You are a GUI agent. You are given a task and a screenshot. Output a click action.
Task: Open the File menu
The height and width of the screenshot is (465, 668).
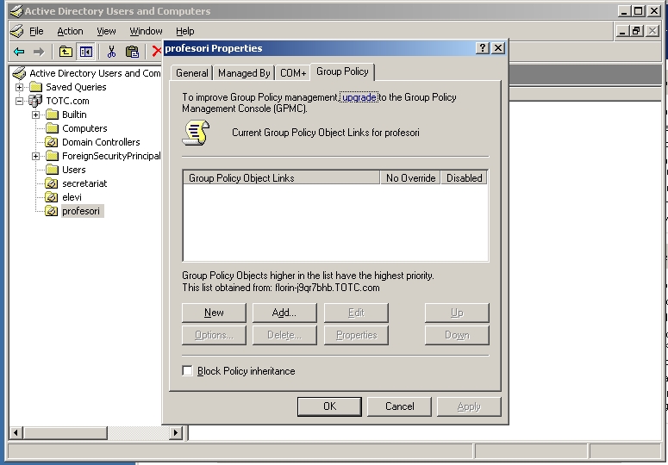coord(36,31)
